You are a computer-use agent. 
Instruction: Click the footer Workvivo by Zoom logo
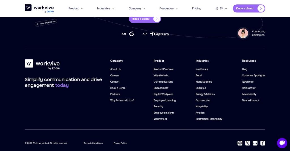coord(42,64)
